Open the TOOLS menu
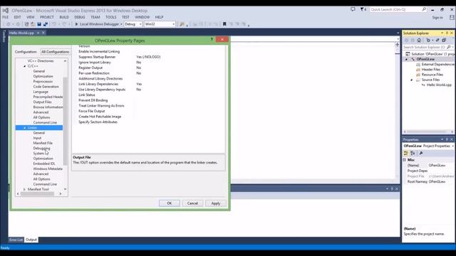 [111, 17]
